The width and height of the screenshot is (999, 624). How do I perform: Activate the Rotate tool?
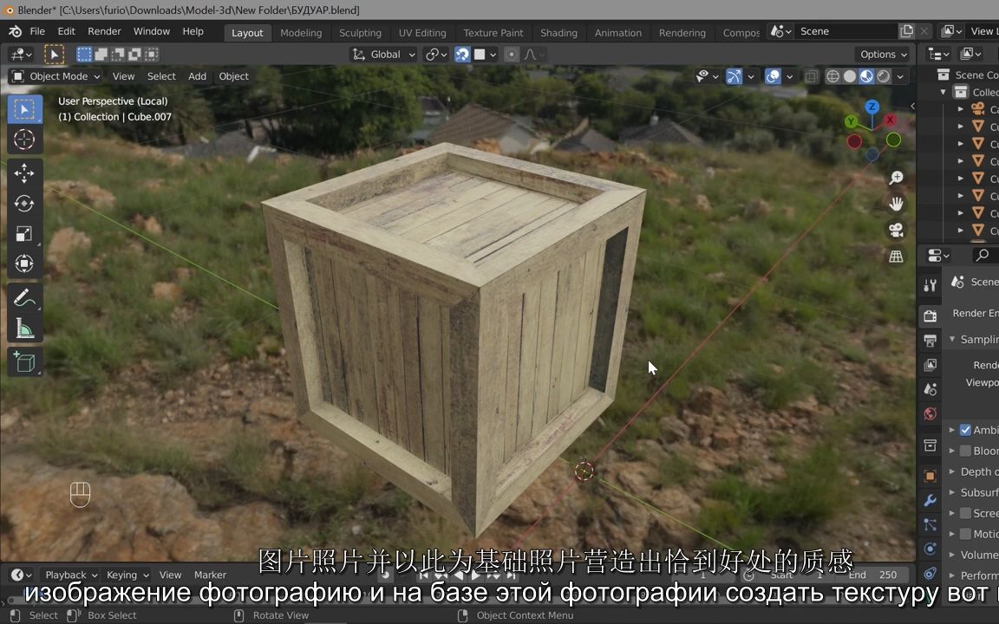click(24, 203)
